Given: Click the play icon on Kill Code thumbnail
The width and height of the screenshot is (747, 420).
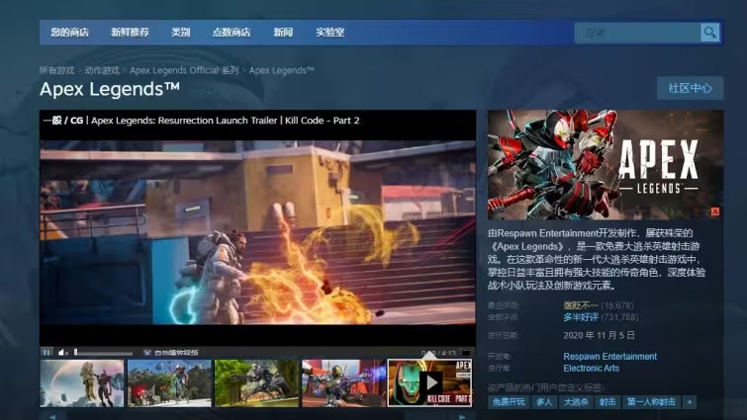Looking at the screenshot, I should pyautogui.click(x=431, y=381).
